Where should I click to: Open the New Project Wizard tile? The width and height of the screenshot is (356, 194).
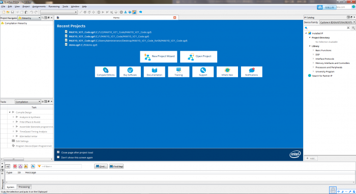pyautogui.click(x=159, y=57)
